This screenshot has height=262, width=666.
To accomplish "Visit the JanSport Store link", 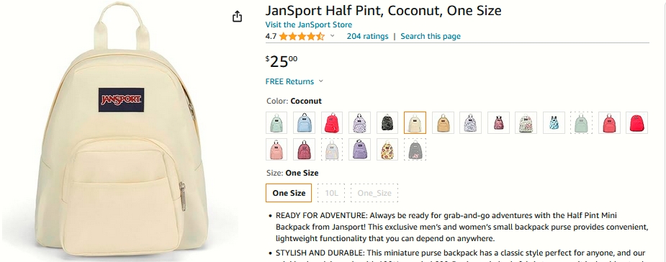I will point(308,24).
